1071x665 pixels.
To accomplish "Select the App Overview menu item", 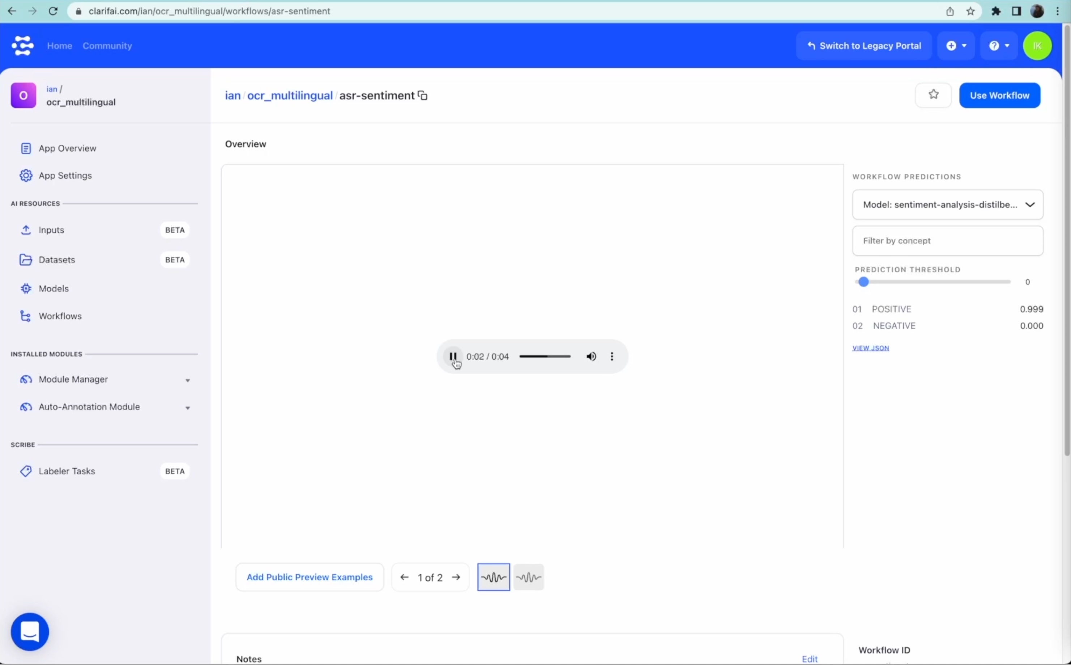I will pyautogui.click(x=67, y=148).
